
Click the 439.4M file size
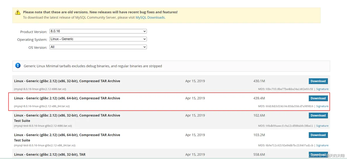tap(259, 98)
